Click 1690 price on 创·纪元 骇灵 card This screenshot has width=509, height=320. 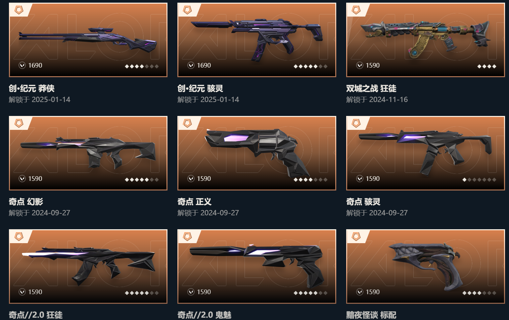204,65
